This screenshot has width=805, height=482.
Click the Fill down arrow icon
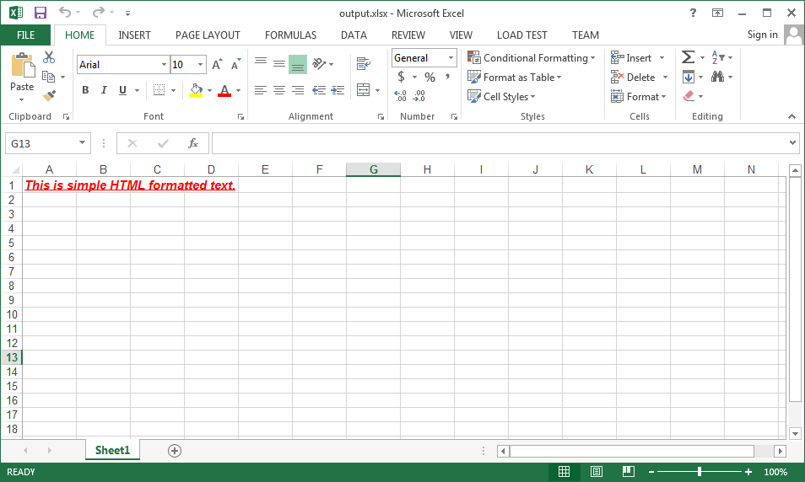(x=689, y=77)
